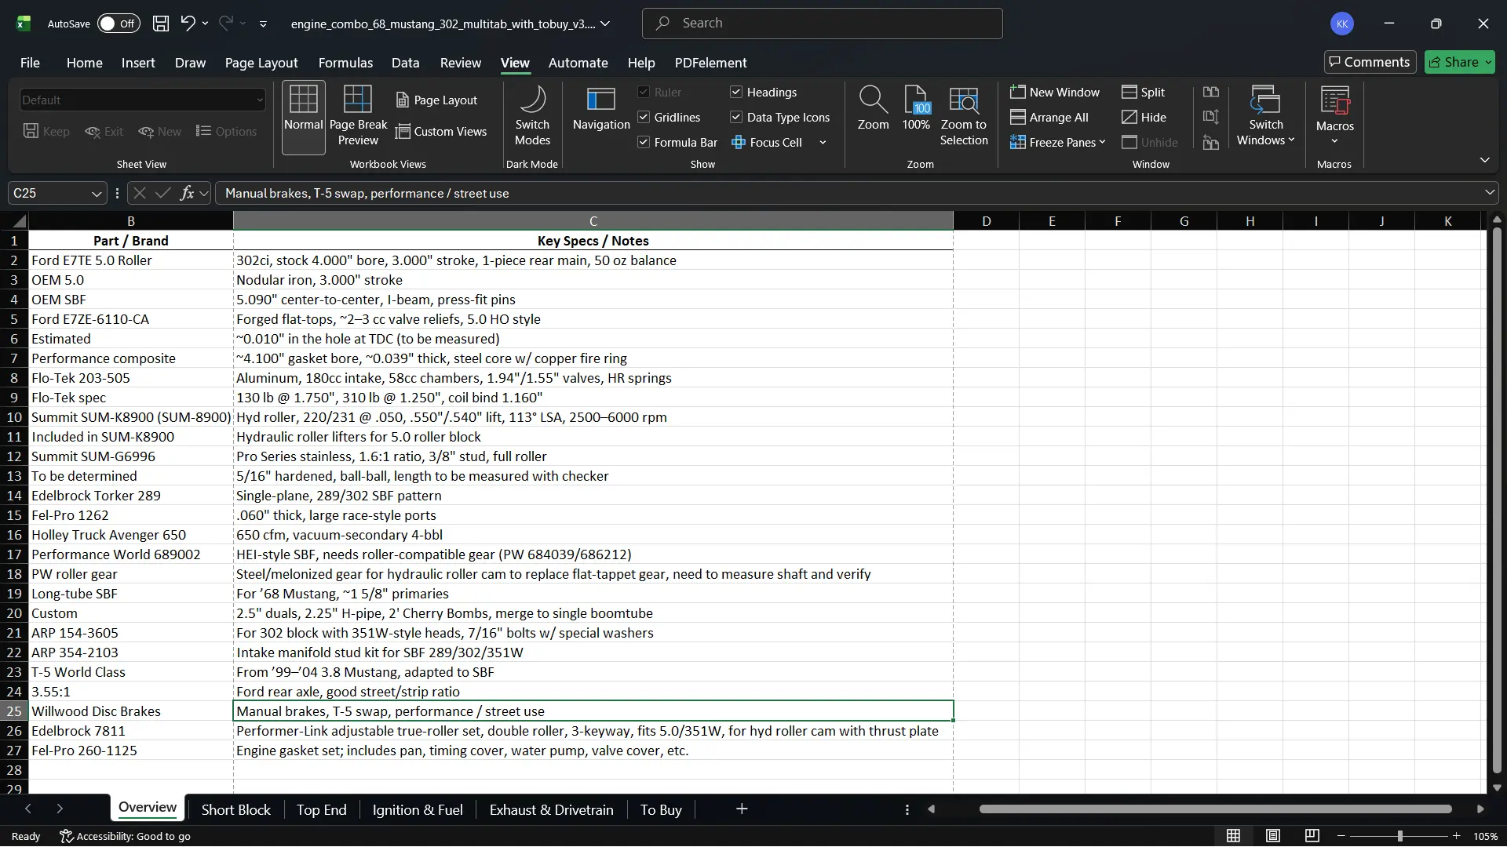This screenshot has height=847, width=1507.
Task: Open the Formulas ribbon tab
Action: 345,63
